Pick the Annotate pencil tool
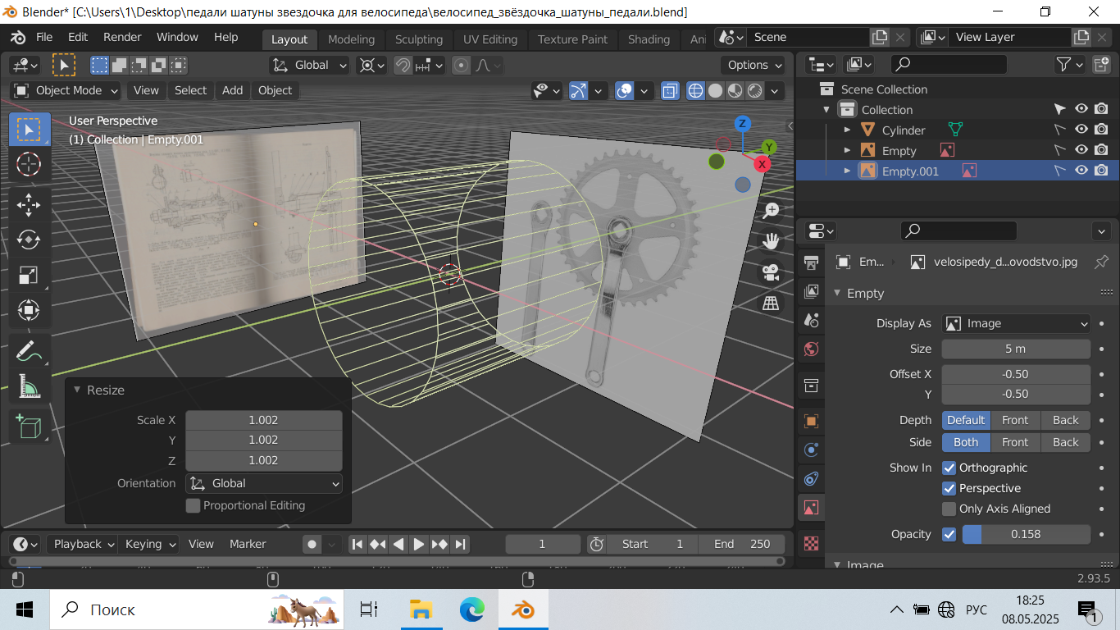The image size is (1120, 630). 29,350
